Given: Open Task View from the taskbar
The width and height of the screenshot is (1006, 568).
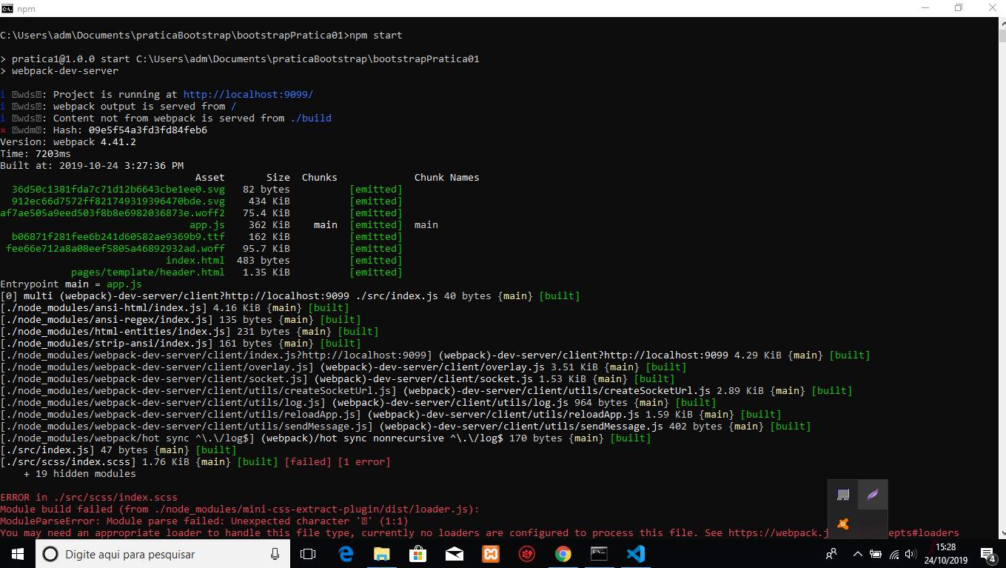Looking at the screenshot, I should point(308,554).
